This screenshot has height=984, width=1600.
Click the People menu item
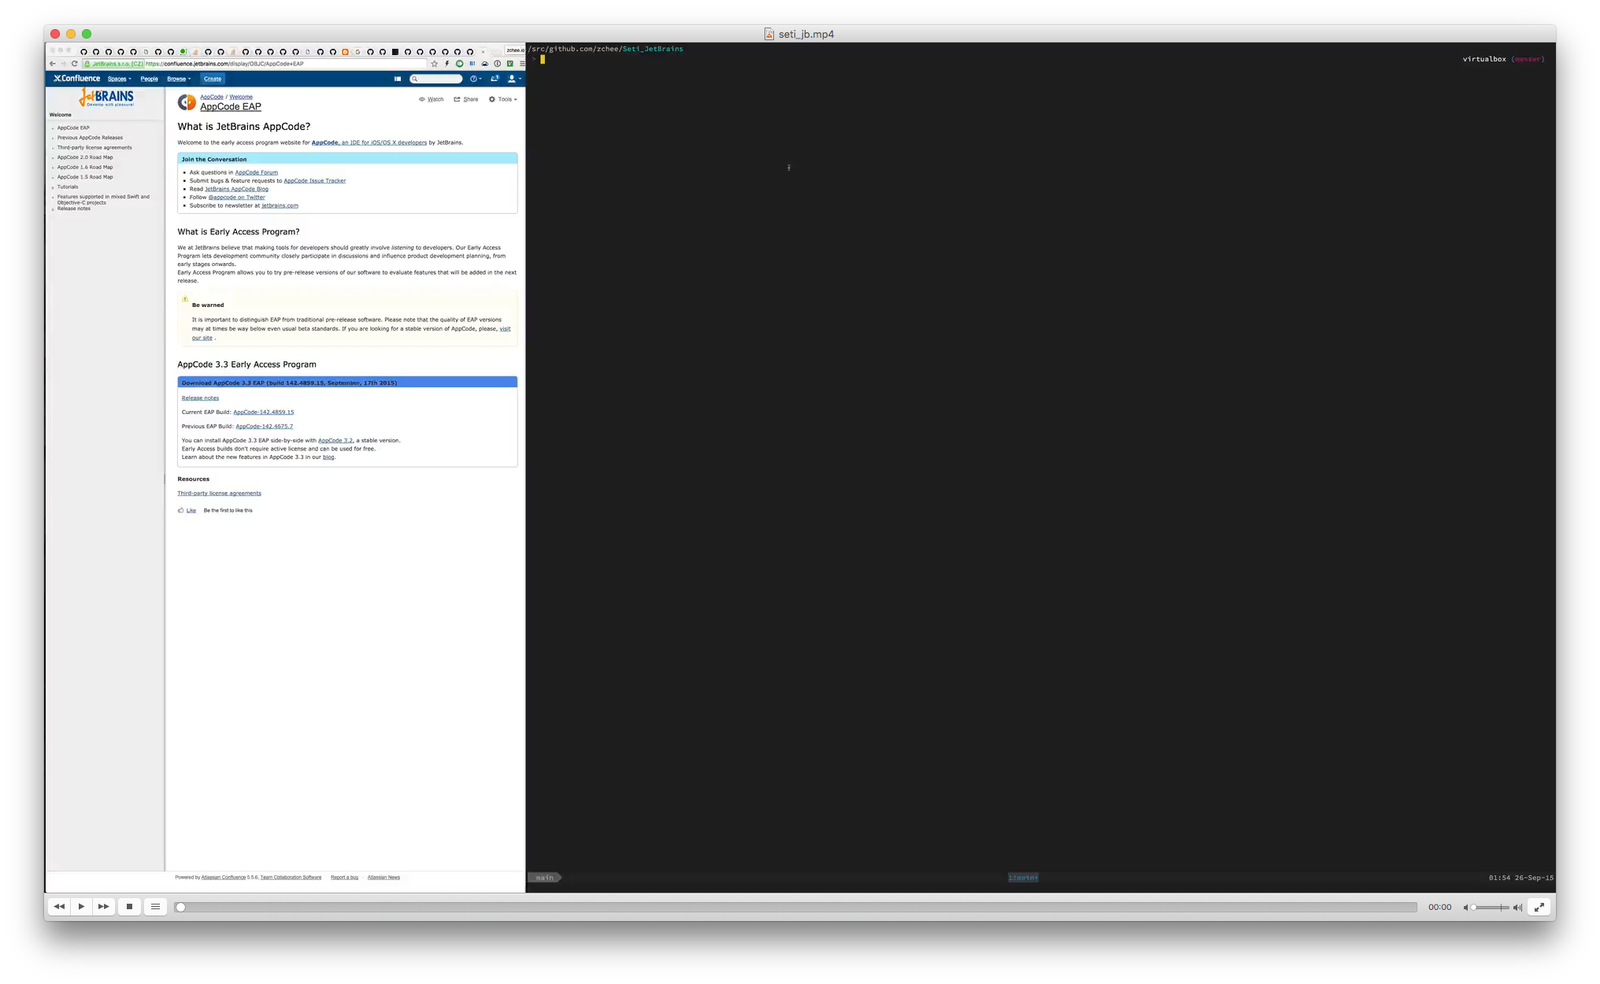tap(149, 79)
